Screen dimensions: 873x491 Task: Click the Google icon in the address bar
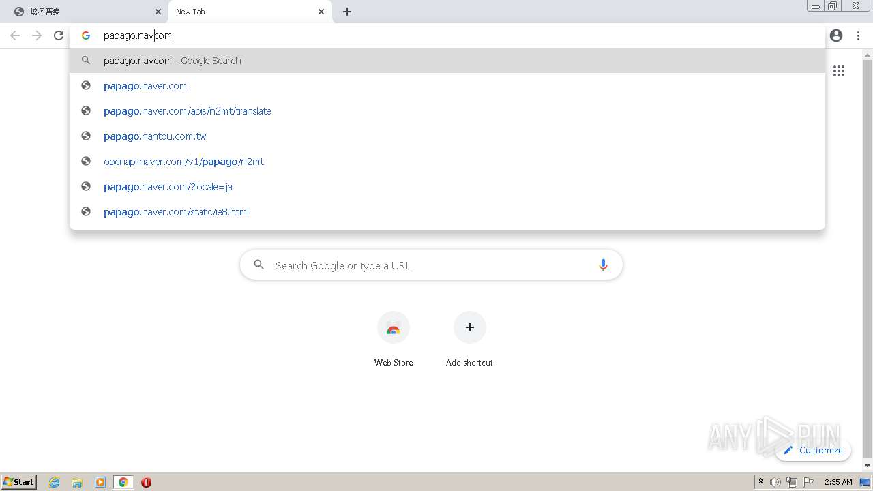(x=86, y=35)
